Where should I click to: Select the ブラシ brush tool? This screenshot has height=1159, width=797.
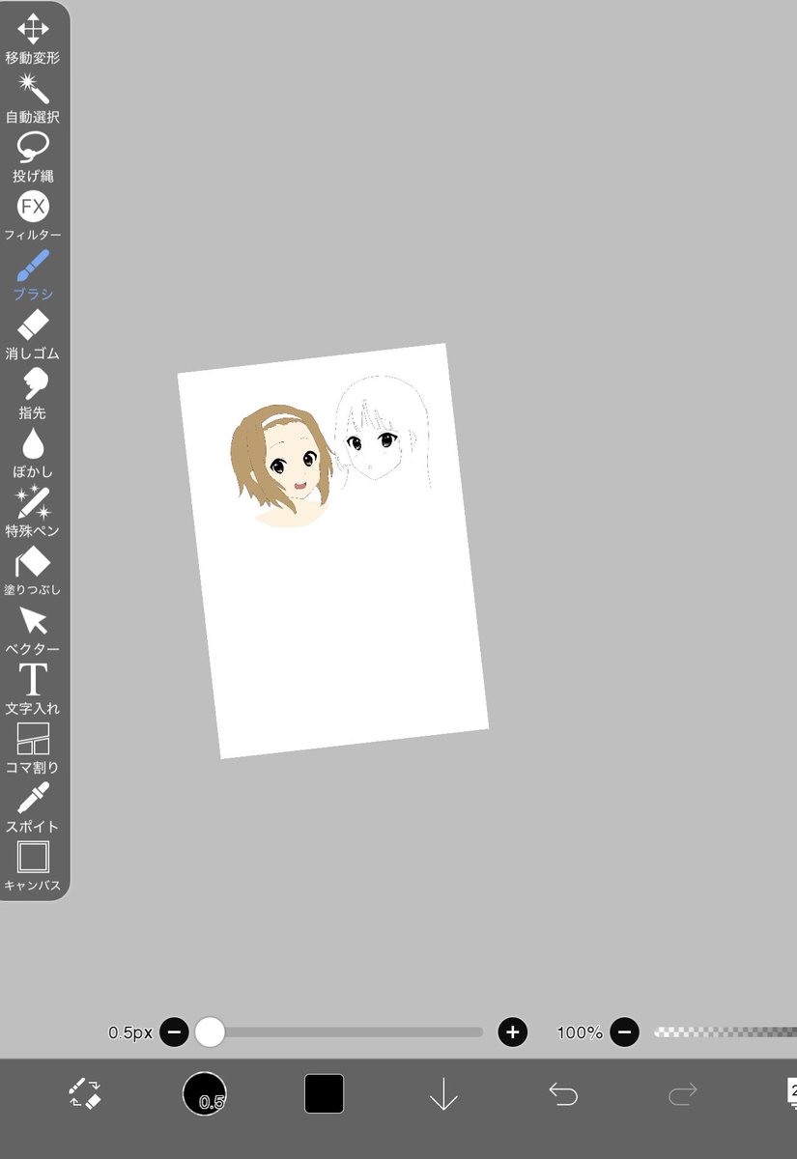pyautogui.click(x=33, y=275)
